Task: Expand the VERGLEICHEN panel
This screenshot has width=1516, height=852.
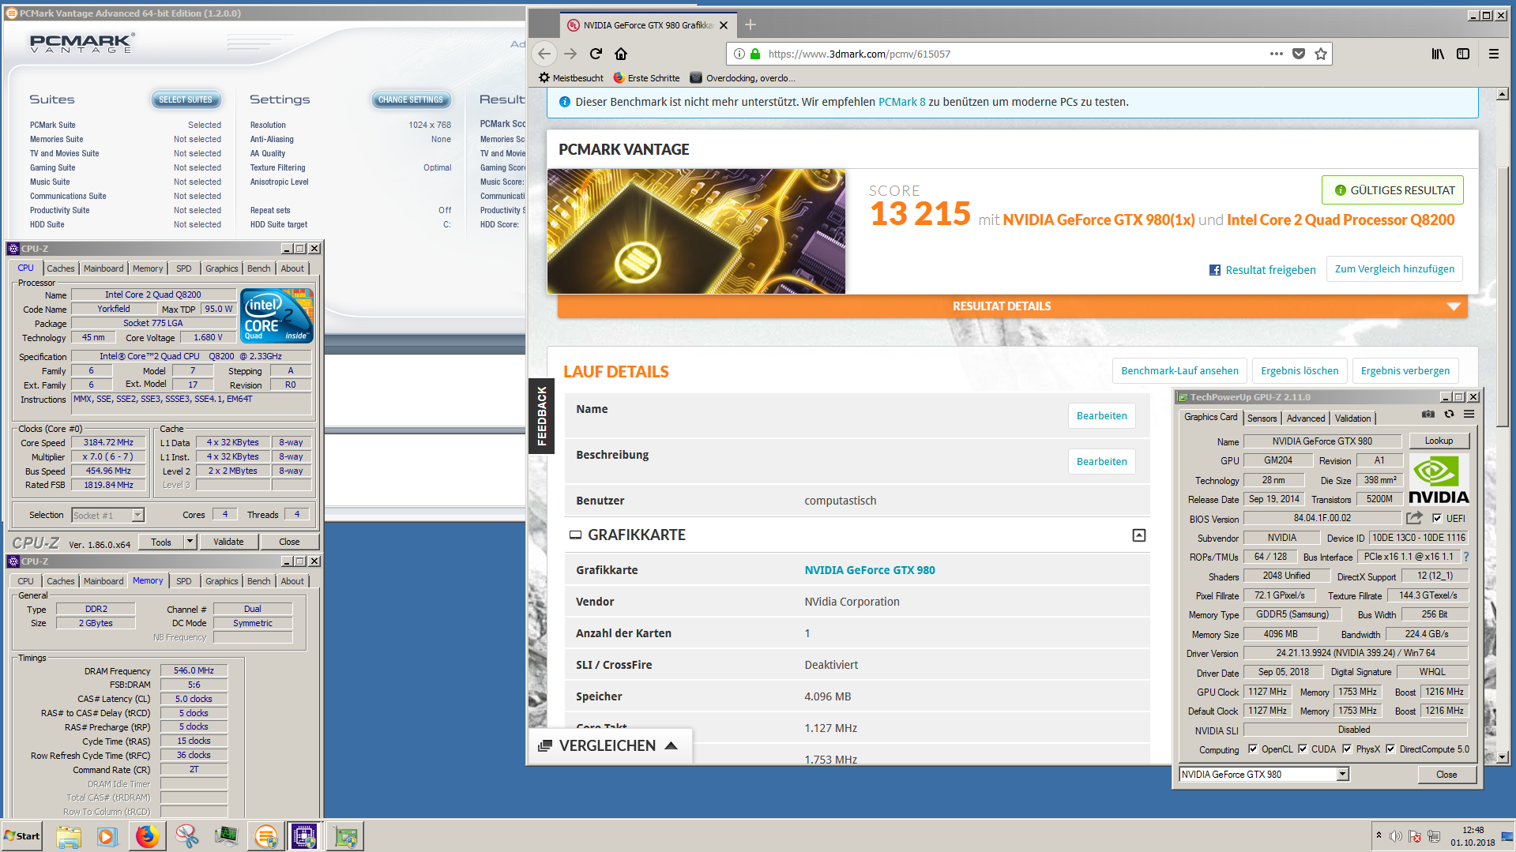Action: tap(609, 746)
